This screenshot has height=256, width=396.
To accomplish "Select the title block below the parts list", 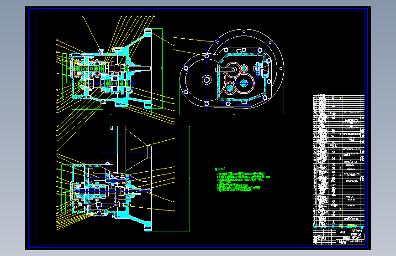I will tap(338, 236).
